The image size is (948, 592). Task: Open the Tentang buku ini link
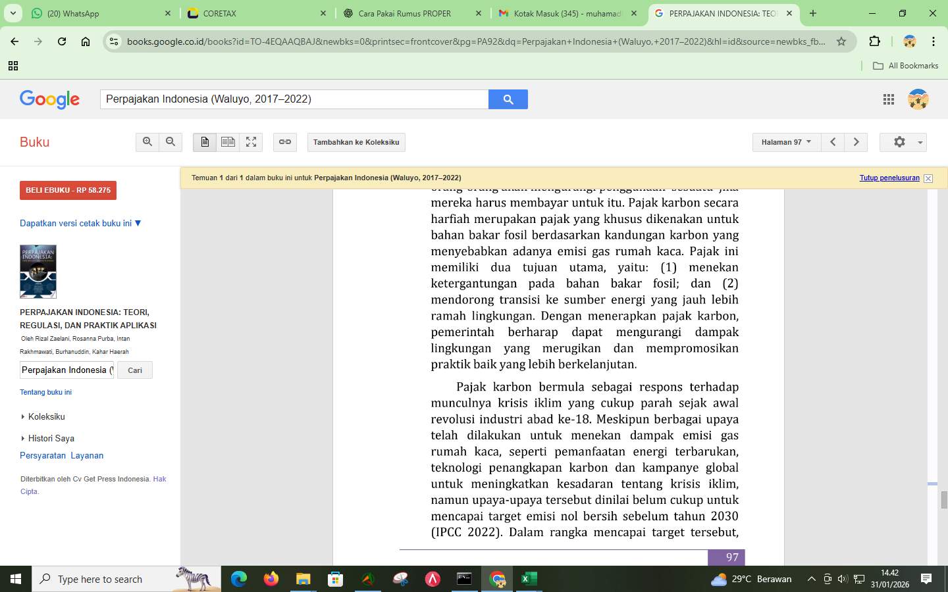click(x=45, y=392)
